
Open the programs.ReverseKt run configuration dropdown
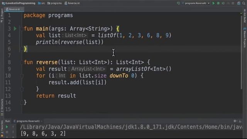coord(196,3)
